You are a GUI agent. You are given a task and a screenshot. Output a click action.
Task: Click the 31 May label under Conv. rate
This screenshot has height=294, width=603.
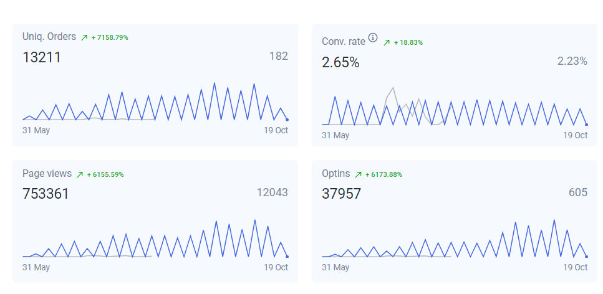[x=335, y=135]
